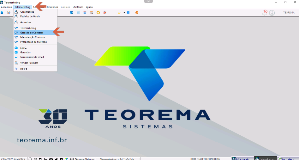Screen dimensions: 299x160
Task: Click the red grid search toolbar icon
Action: (x=105, y=13)
